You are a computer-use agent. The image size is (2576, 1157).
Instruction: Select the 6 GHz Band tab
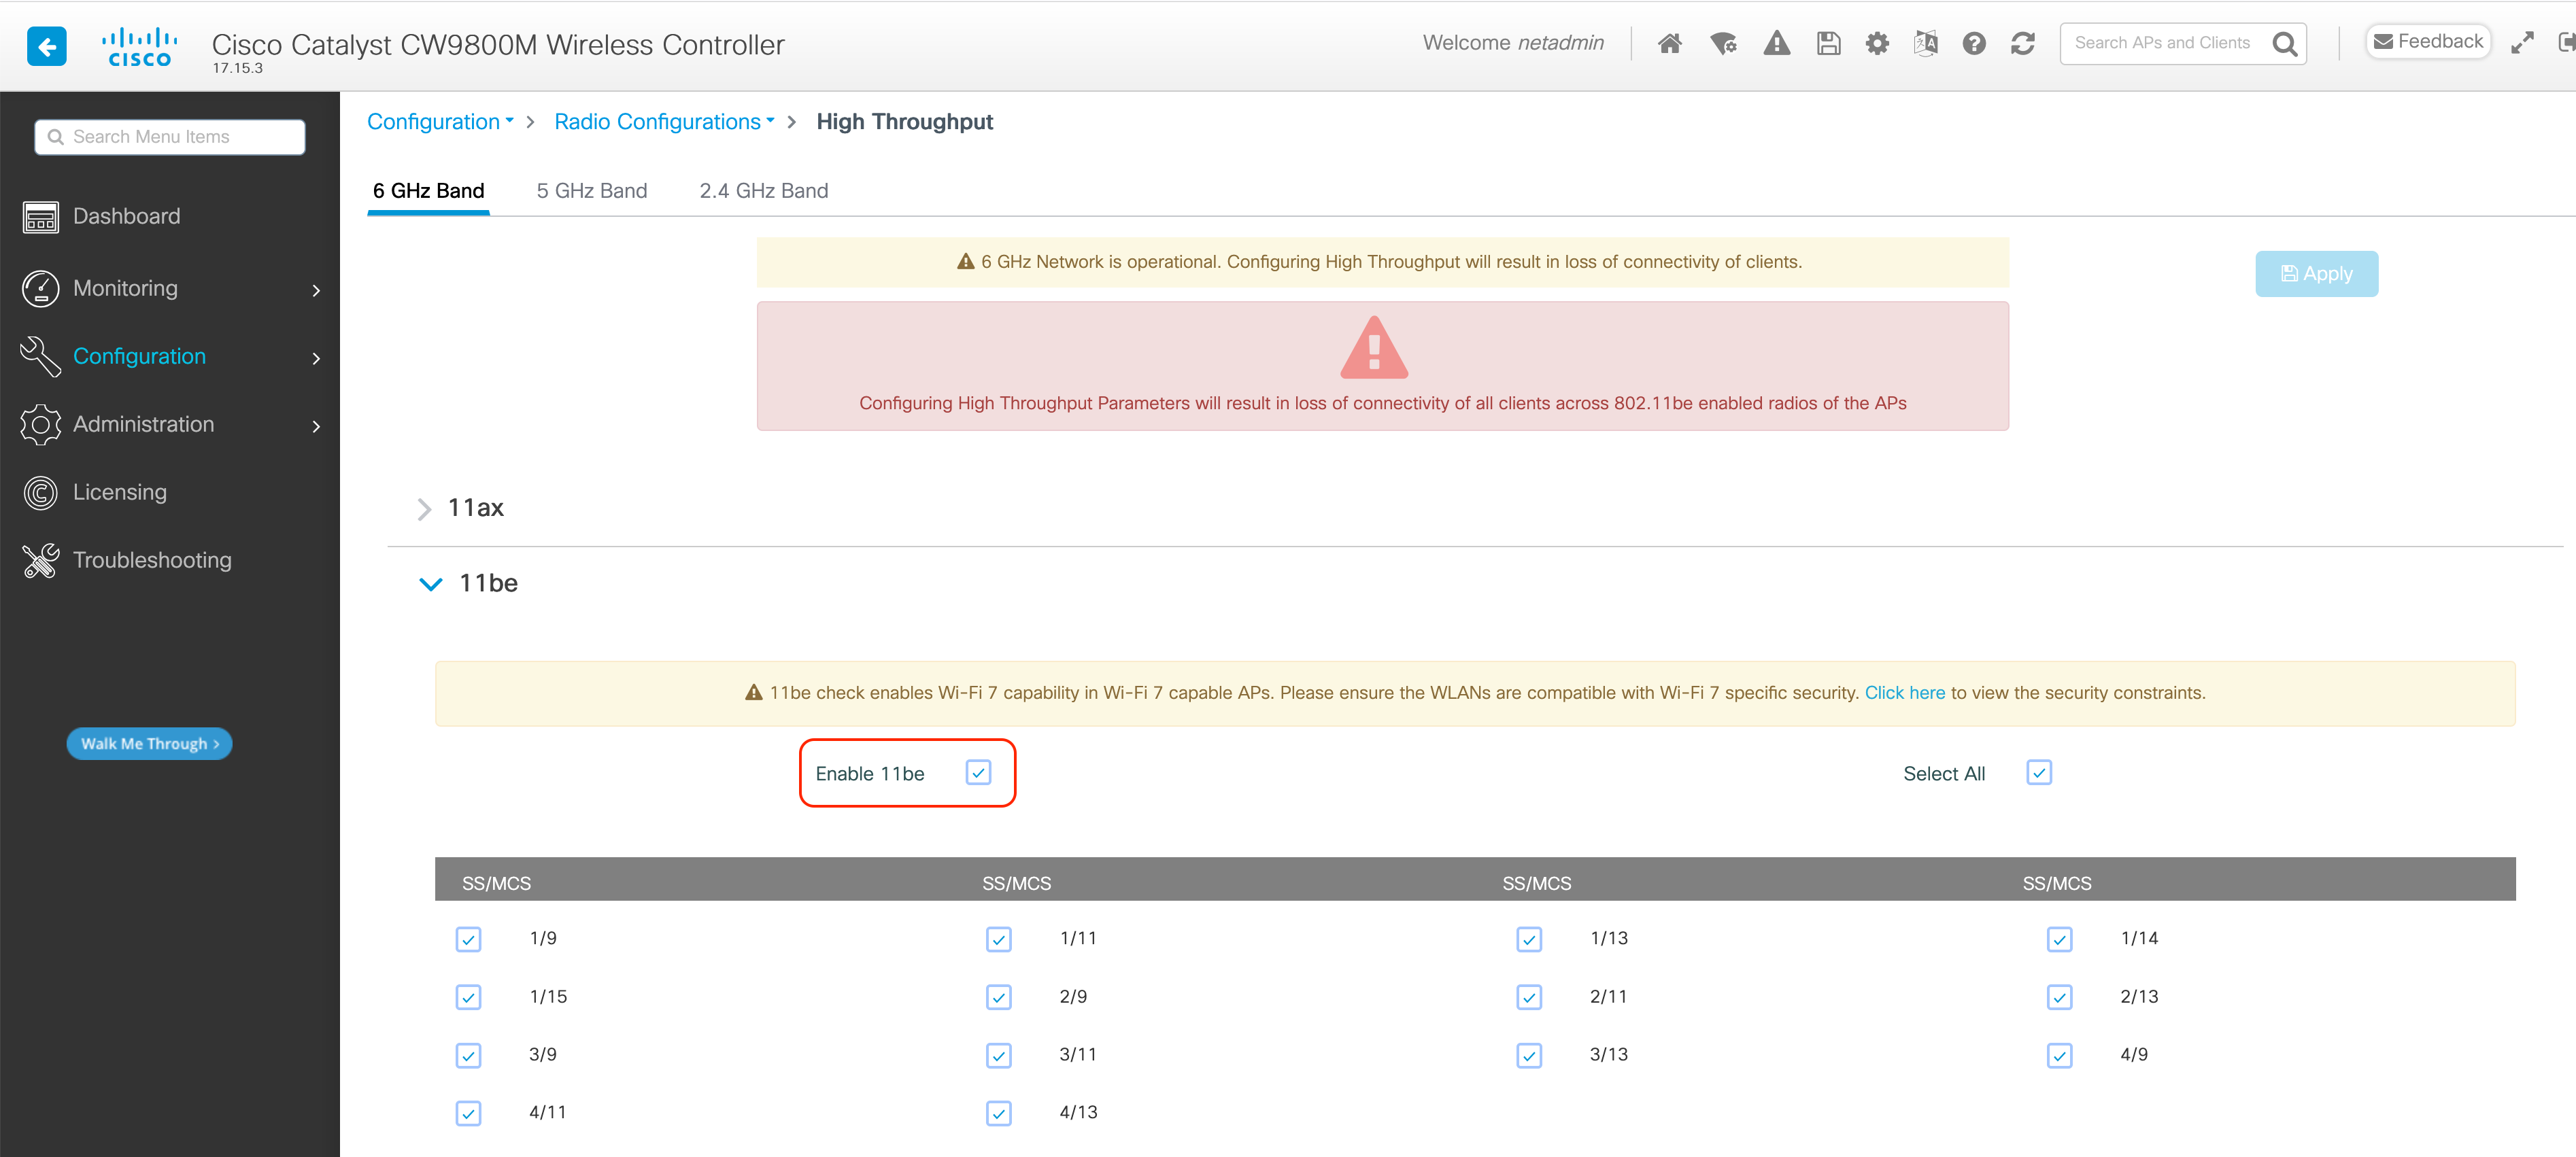(x=428, y=191)
